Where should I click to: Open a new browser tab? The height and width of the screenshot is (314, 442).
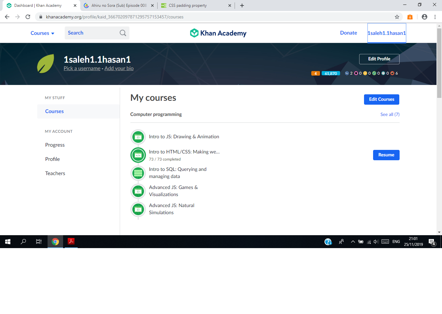242,5
